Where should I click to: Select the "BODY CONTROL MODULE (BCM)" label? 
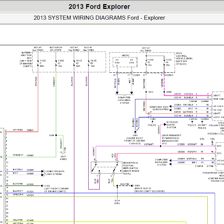click(184, 56)
